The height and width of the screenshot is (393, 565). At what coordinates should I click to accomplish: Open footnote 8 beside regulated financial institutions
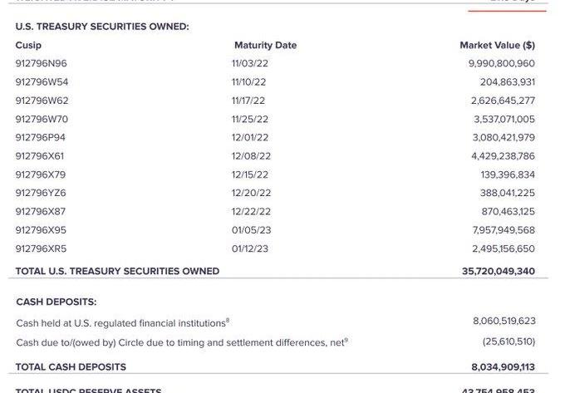coord(228,319)
